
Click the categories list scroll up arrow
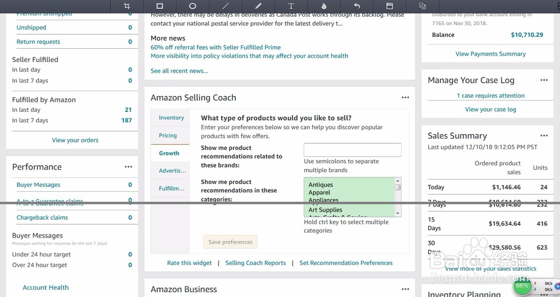point(398,181)
